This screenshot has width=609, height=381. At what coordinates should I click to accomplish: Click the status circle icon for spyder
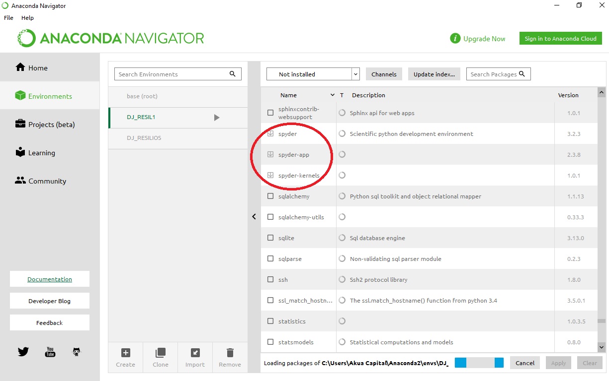pyautogui.click(x=342, y=133)
